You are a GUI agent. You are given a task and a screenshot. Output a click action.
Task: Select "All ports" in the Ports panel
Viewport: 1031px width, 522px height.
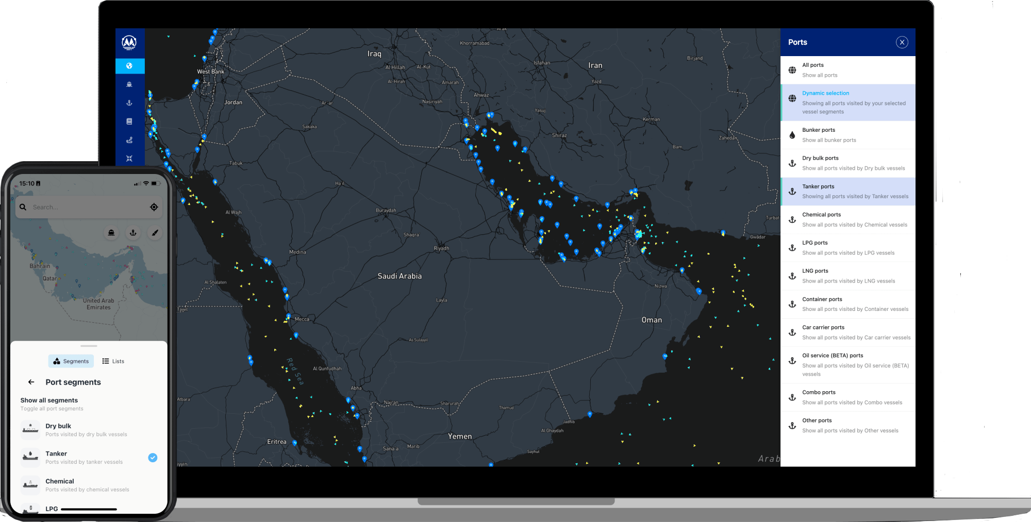click(x=848, y=69)
